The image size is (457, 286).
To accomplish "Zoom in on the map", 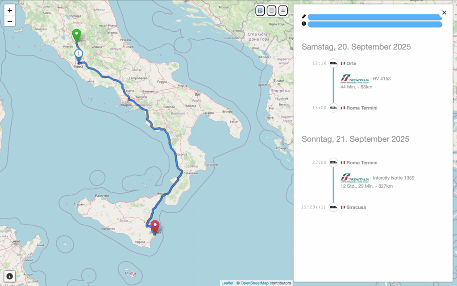I will 9,10.
